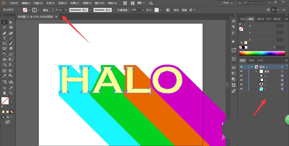Click the 变换 button in control bar

point(184,10)
